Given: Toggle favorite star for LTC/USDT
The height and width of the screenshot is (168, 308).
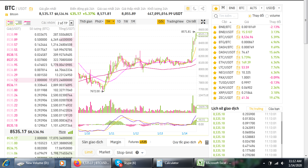Looking at the screenshot, I should point(215,67).
